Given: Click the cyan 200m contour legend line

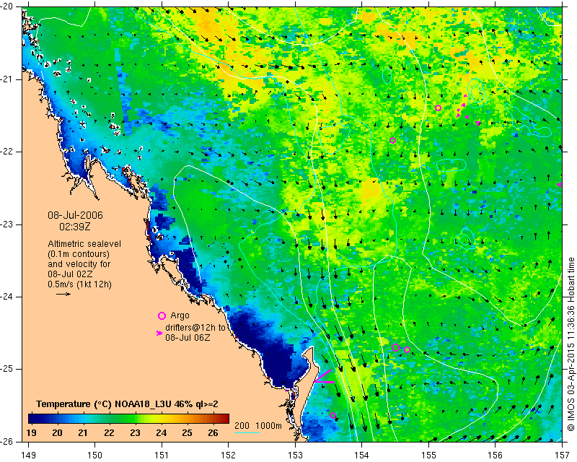Looking at the screenshot, I should pyautogui.click(x=247, y=432).
